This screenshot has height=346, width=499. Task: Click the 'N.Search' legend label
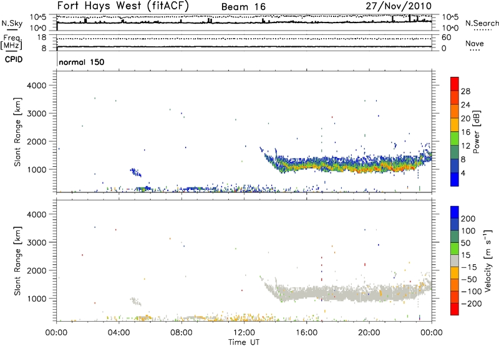[x=482, y=23]
